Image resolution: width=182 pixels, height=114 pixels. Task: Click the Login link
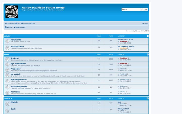(x=145, y=24)
